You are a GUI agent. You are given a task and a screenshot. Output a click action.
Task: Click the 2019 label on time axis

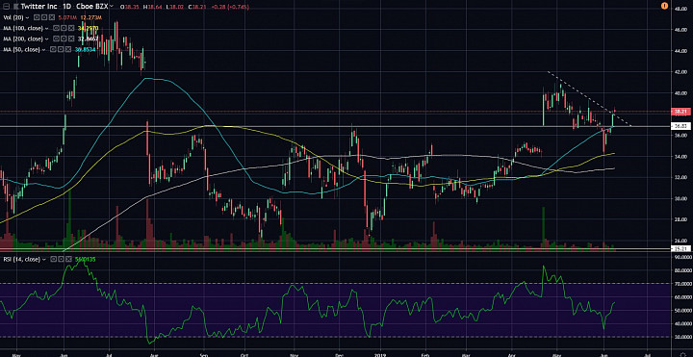pyautogui.click(x=381, y=354)
